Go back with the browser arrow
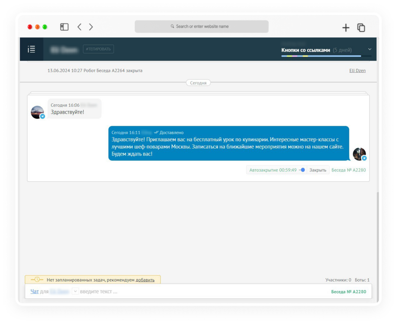 click(x=79, y=27)
